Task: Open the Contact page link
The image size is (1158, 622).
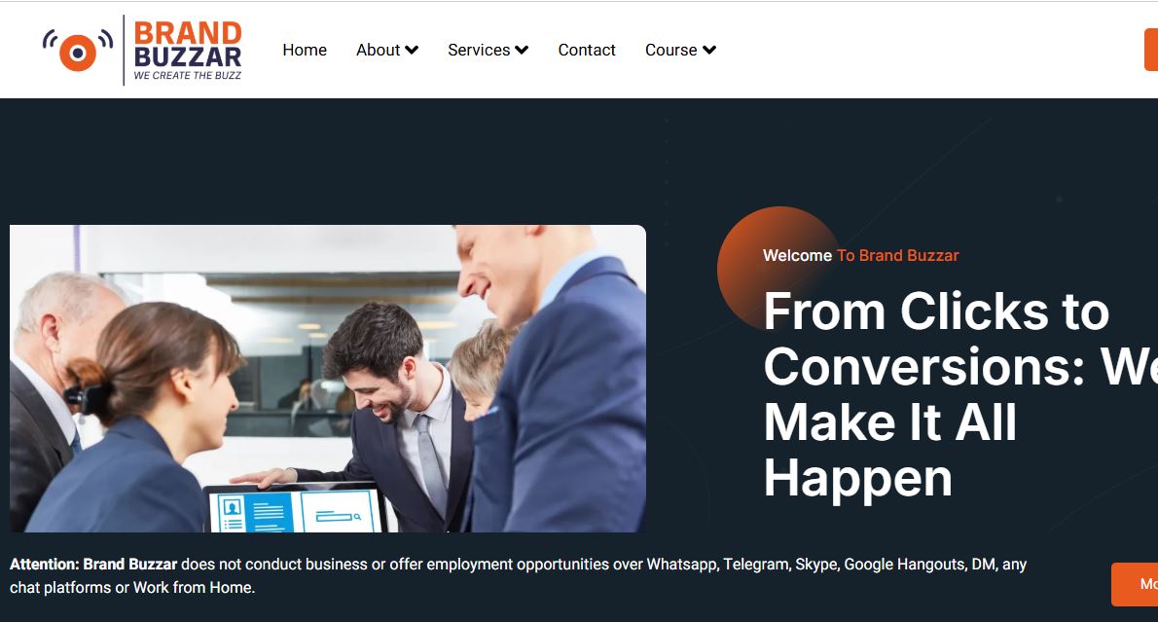Action: point(587,50)
